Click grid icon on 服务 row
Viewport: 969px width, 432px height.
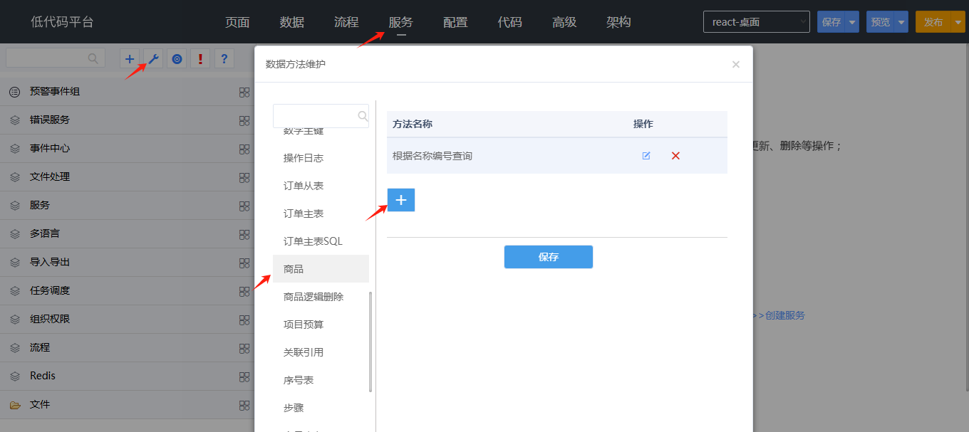pyautogui.click(x=244, y=206)
